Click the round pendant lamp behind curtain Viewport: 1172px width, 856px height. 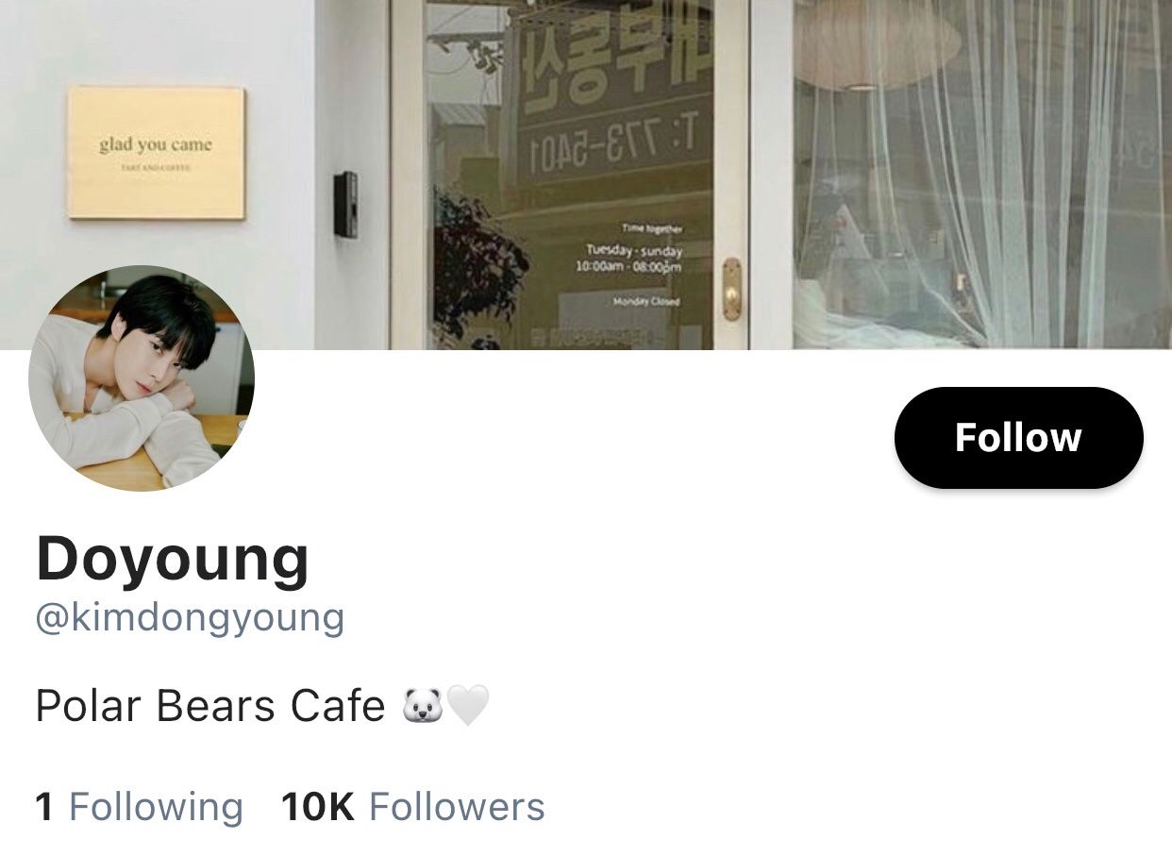click(x=877, y=45)
